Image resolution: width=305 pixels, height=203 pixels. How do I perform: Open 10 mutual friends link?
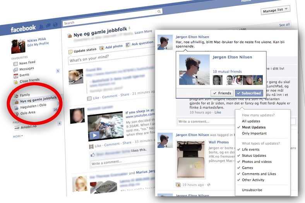click(227, 71)
